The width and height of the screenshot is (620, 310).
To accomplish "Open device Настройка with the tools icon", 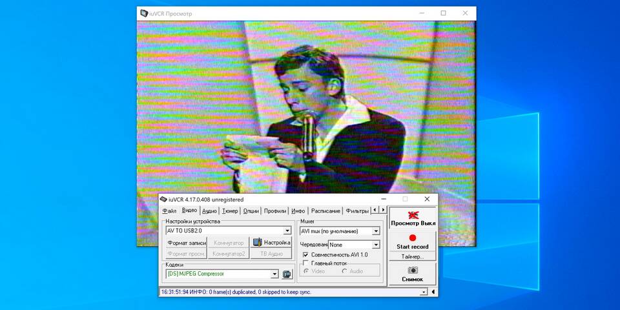I will click(x=272, y=242).
